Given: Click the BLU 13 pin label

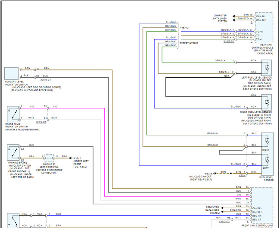Looking at the screenshot, I should (243, 214).
